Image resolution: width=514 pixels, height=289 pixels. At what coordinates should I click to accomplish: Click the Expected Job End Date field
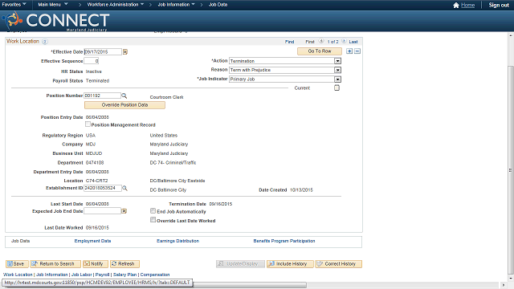click(x=103, y=211)
